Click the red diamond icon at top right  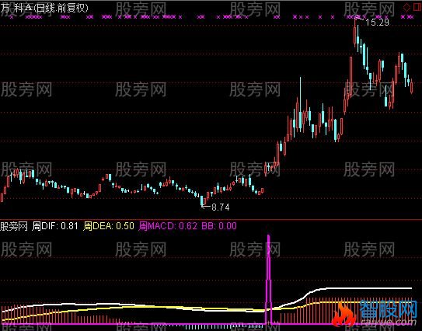(x=406, y=7)
